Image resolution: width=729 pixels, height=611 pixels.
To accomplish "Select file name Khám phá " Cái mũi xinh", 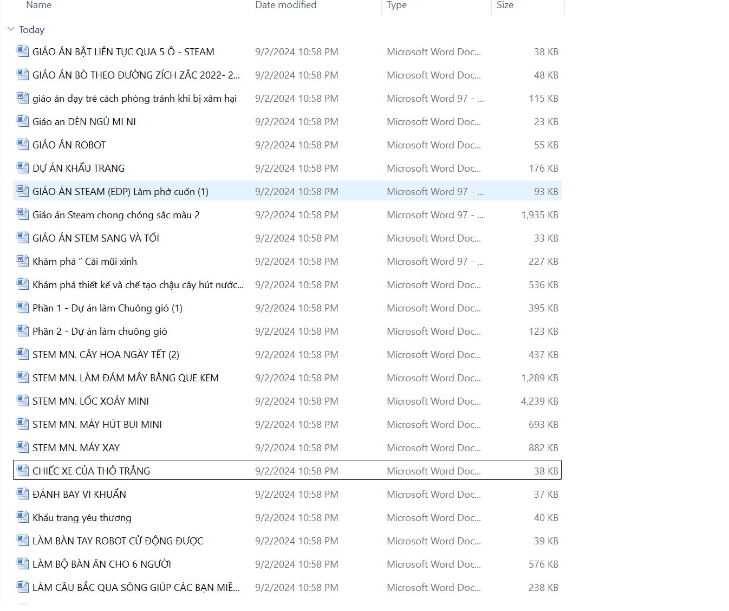I will coord(84,262).
